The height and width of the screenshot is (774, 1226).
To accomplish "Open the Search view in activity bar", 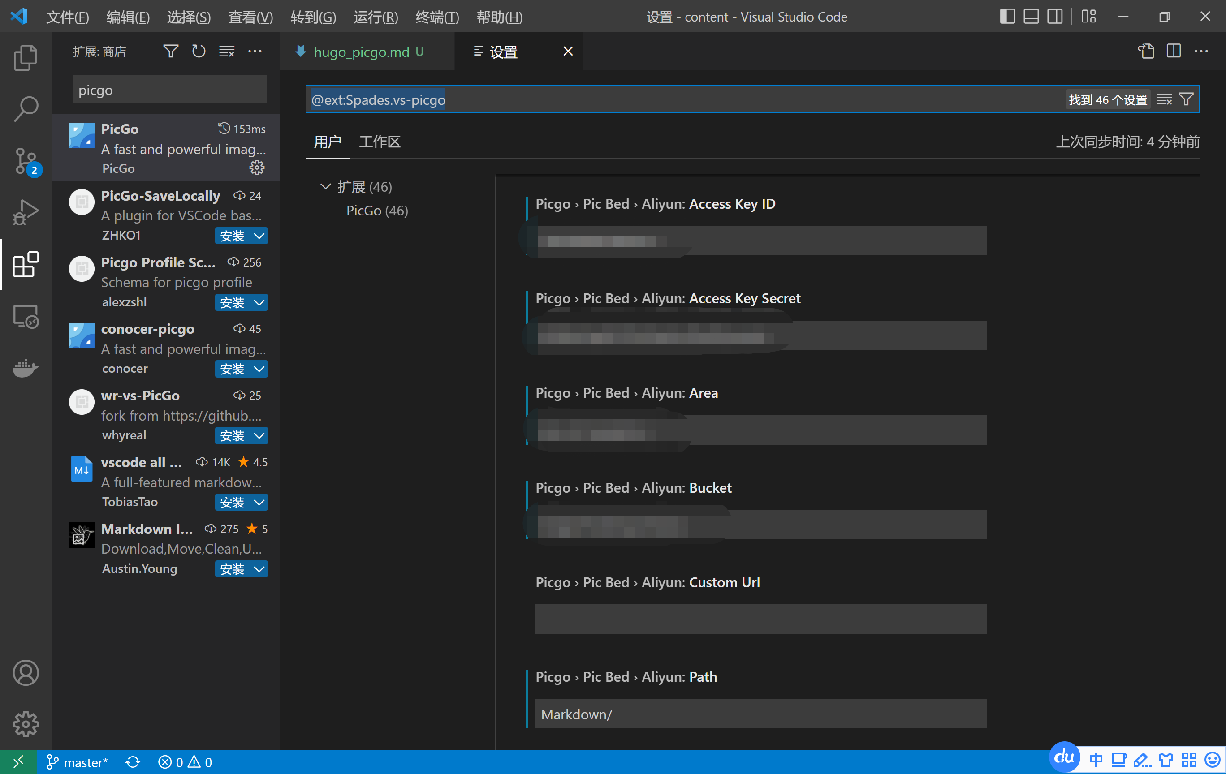I will click(26, 108).
